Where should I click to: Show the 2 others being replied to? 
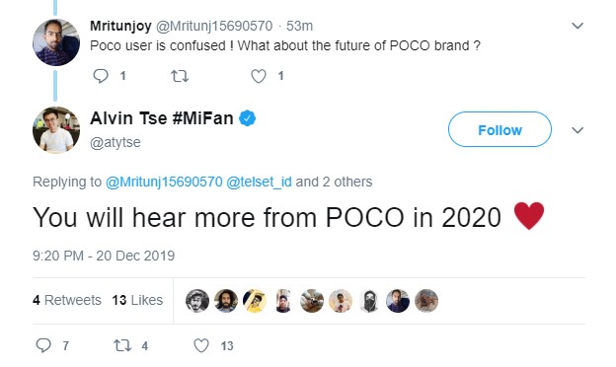click(x=334, y=182)
